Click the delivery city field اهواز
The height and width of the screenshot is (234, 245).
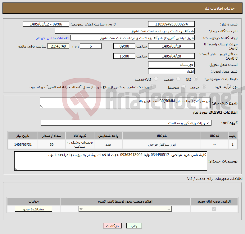coord(171,71)
